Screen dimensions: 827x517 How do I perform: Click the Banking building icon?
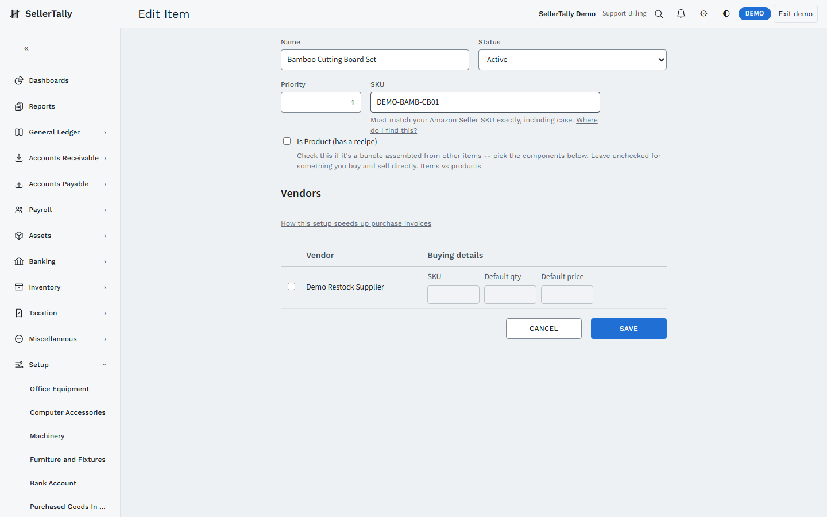[x=19, y=261]
